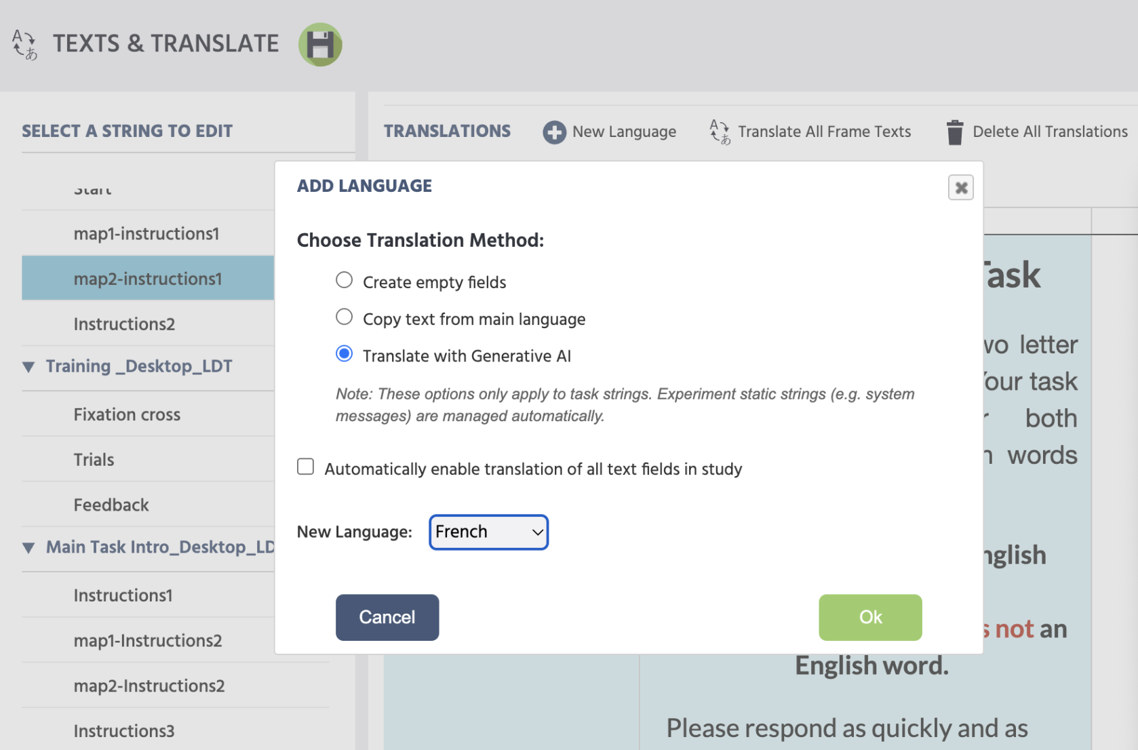
Task: Open the New Language French dropdown
Action: 488,532
